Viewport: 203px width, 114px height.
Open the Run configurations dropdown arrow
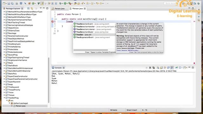click(67, 3)
